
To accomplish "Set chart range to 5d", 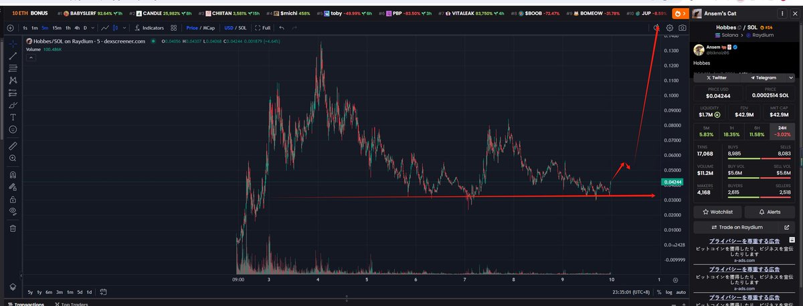I will click(80, 293).
